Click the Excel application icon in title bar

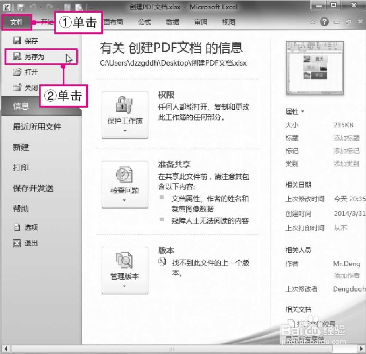tap(6, 7)
